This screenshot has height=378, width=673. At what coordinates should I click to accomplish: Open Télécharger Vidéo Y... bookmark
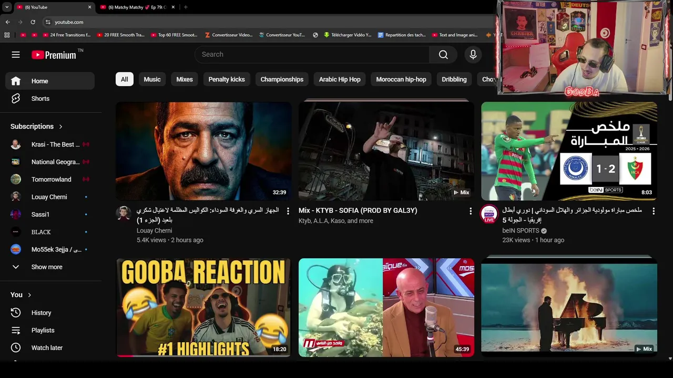348,35
